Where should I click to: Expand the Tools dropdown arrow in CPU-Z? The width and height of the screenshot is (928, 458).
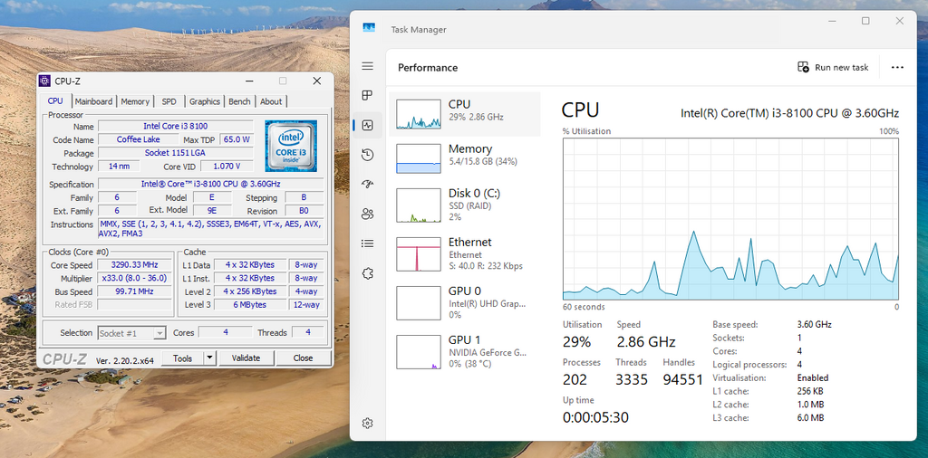210,358
